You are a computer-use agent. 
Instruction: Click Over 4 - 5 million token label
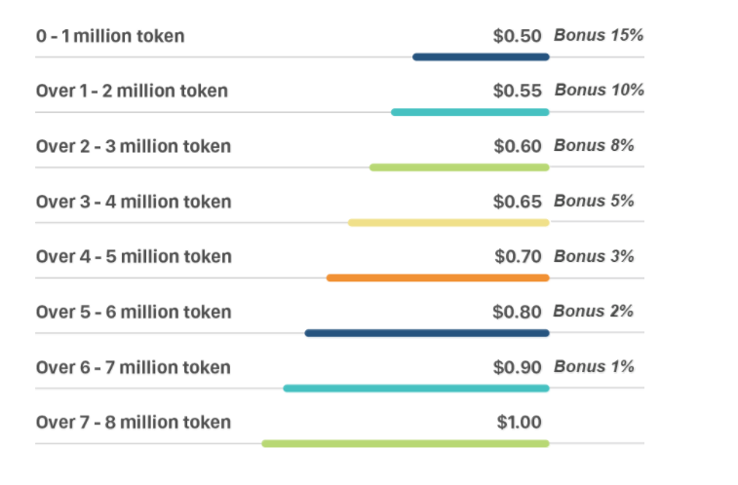tap(134, 256)
